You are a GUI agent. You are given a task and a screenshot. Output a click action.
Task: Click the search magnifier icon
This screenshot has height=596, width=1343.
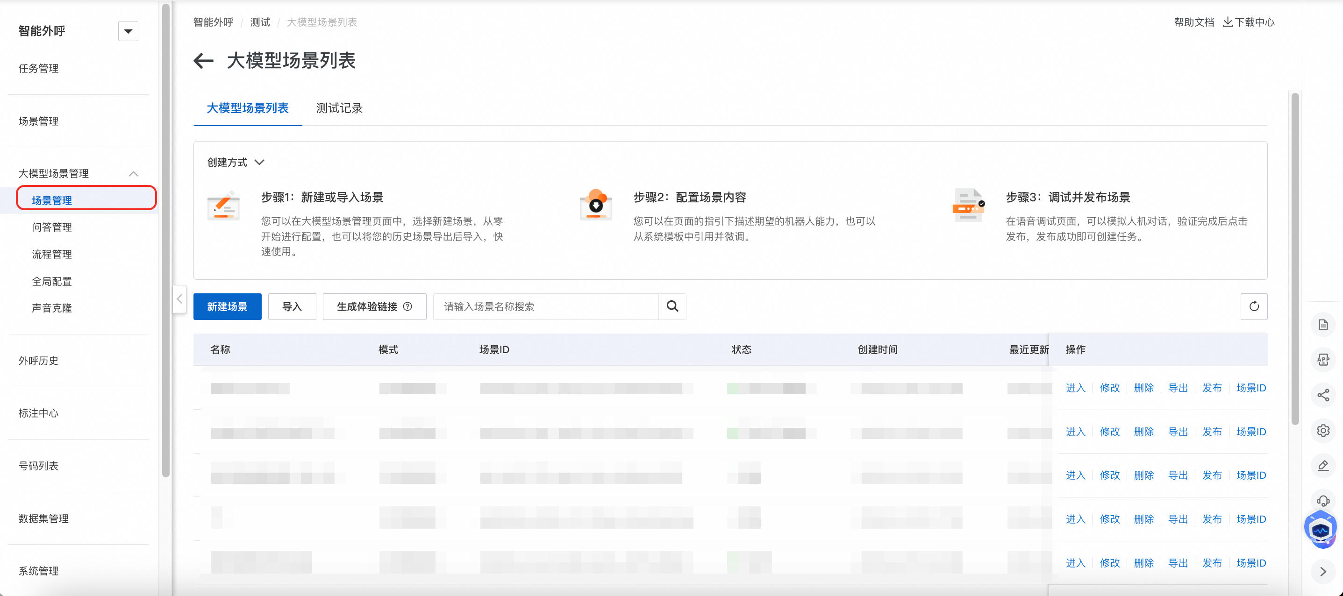pyautogui.click(x=672, y=306)
